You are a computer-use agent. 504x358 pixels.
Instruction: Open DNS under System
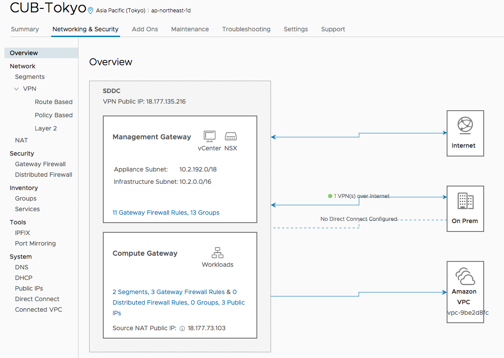click(22, 267)
